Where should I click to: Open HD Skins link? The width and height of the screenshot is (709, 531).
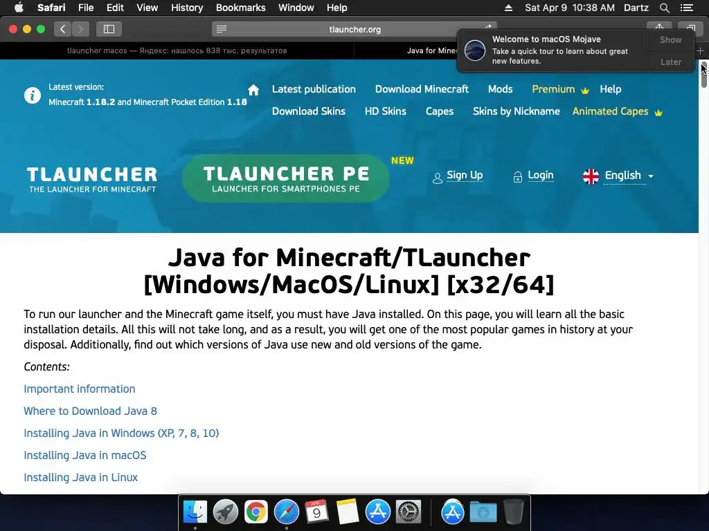coord(385,111)
